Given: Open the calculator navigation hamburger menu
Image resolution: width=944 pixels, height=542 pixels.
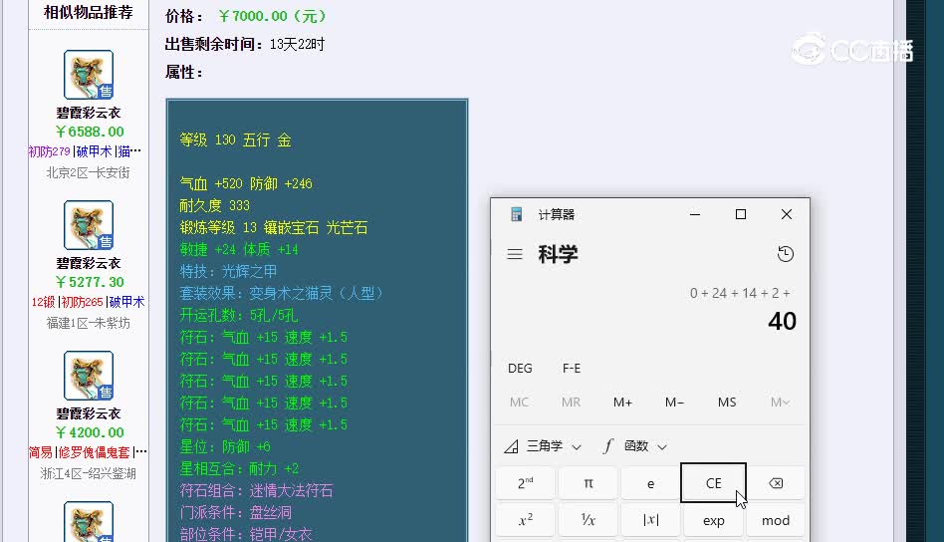Looking at the screenshot, I should pos(515,254).
